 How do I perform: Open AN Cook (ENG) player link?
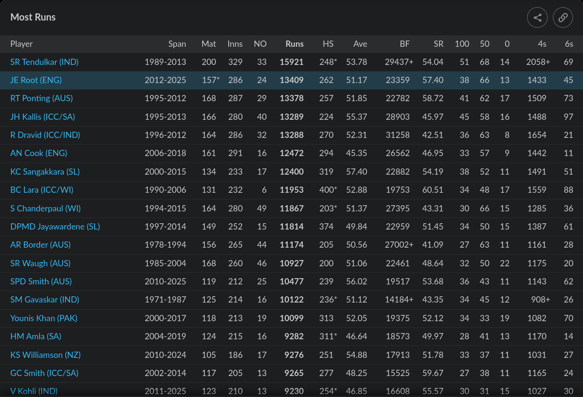39,153
